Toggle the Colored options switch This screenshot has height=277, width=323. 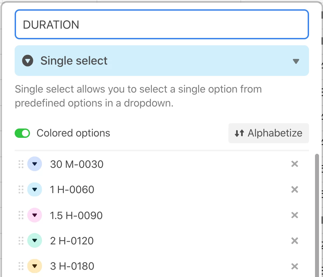(x=22, y=133)
